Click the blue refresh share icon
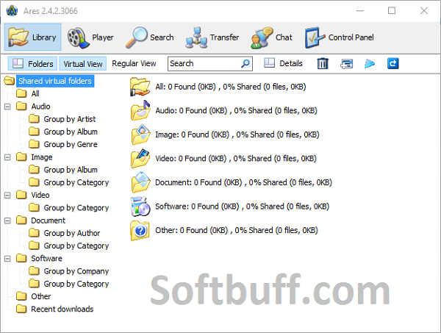The height and width of the screenshot is (333, 441). click(392, 63)
